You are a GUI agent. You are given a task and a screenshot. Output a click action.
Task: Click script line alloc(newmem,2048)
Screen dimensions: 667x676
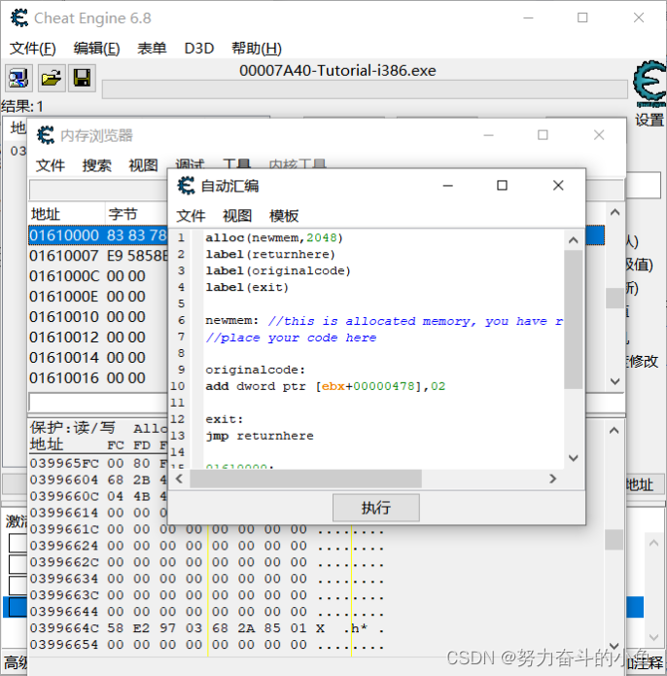274,238
